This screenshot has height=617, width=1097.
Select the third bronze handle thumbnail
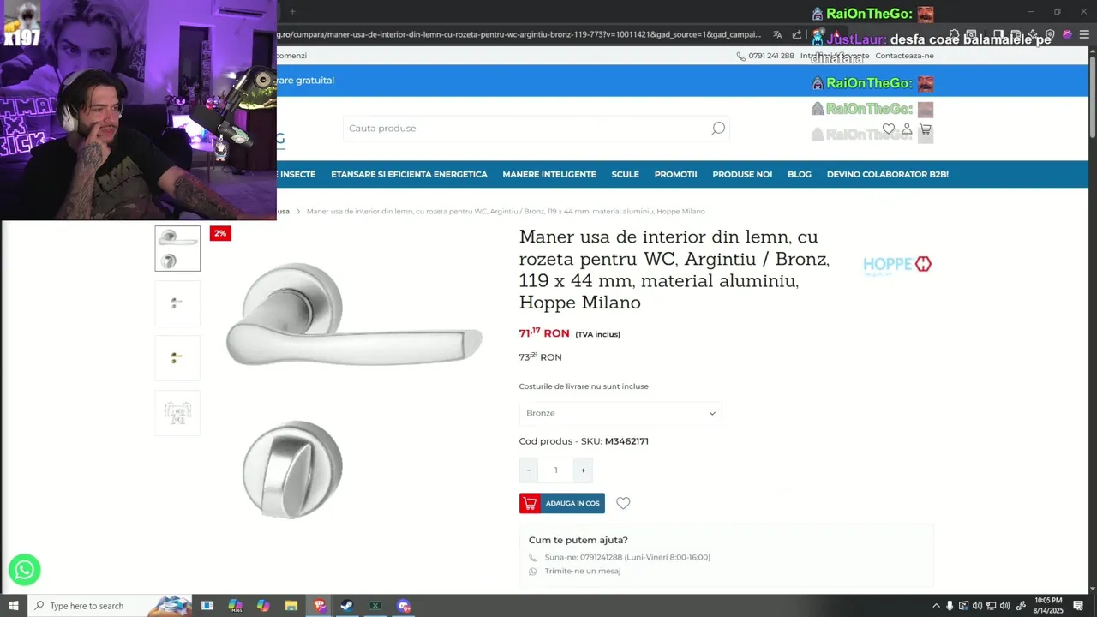click(177, 358)
